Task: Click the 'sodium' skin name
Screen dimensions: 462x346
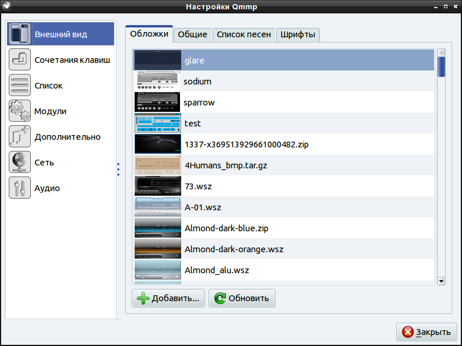Action: [198, 82]
